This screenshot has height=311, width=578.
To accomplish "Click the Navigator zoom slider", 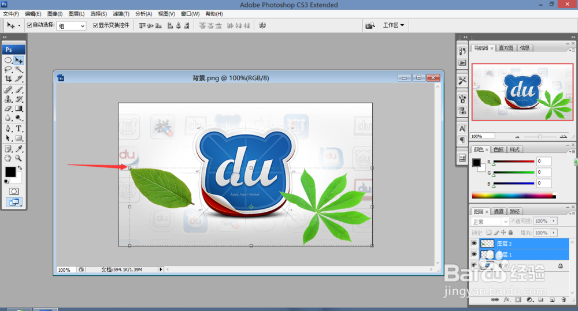I will 540,137.
